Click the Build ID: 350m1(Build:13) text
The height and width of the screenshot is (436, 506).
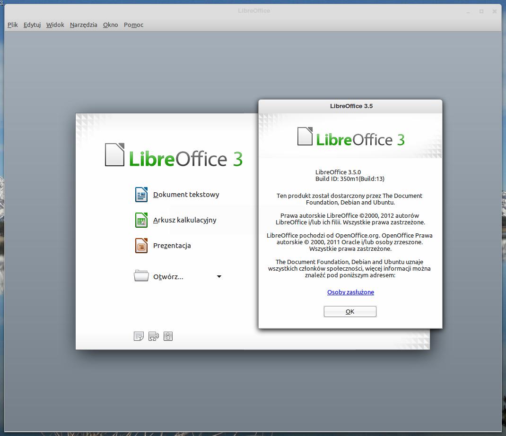coord(350,179)
